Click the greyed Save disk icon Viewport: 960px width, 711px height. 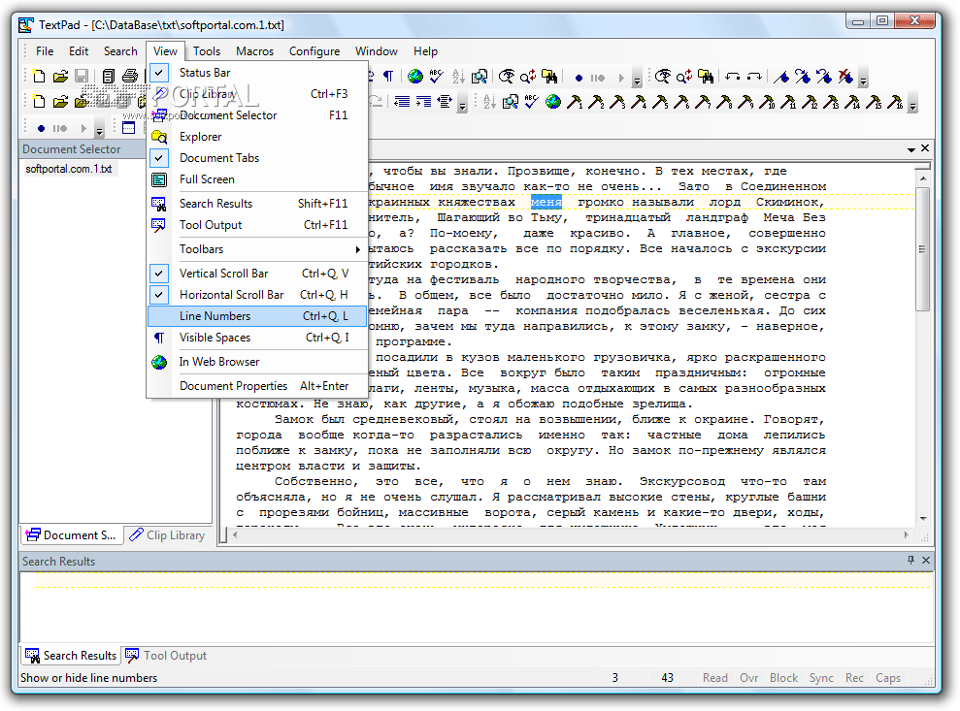[81, 76]
